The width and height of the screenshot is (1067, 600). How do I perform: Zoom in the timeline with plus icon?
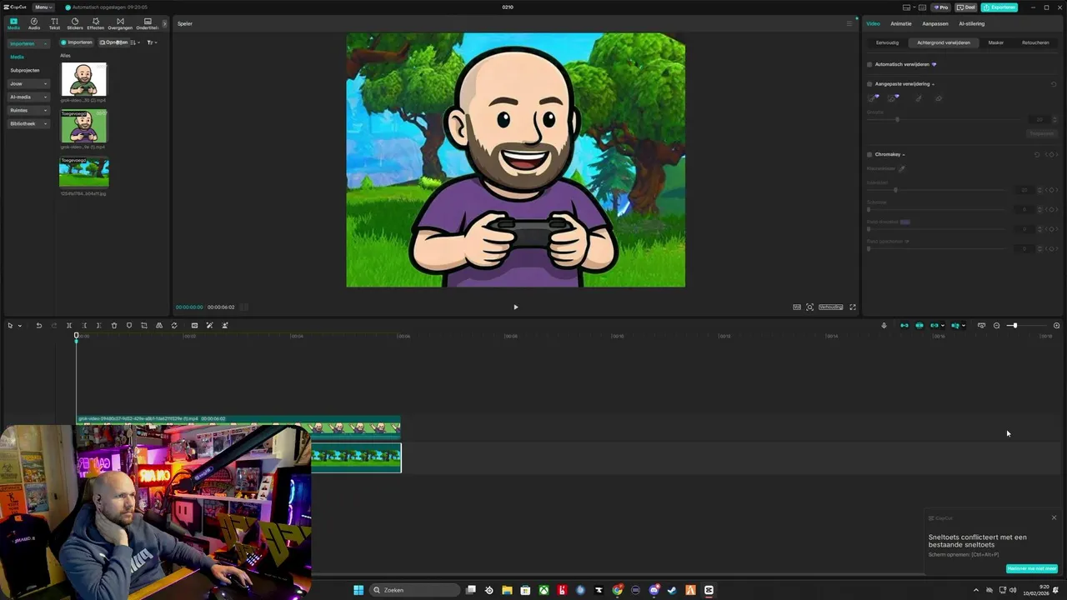click(1056, 325)
